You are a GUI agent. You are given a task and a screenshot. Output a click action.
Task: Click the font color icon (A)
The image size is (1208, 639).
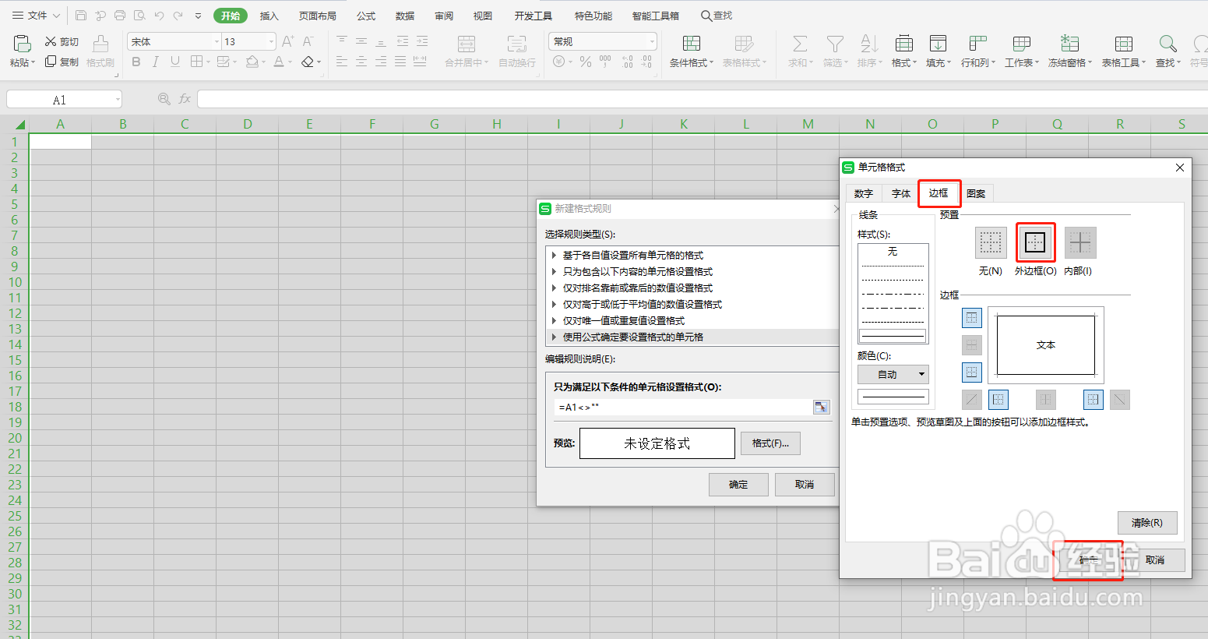pos(279,62)
